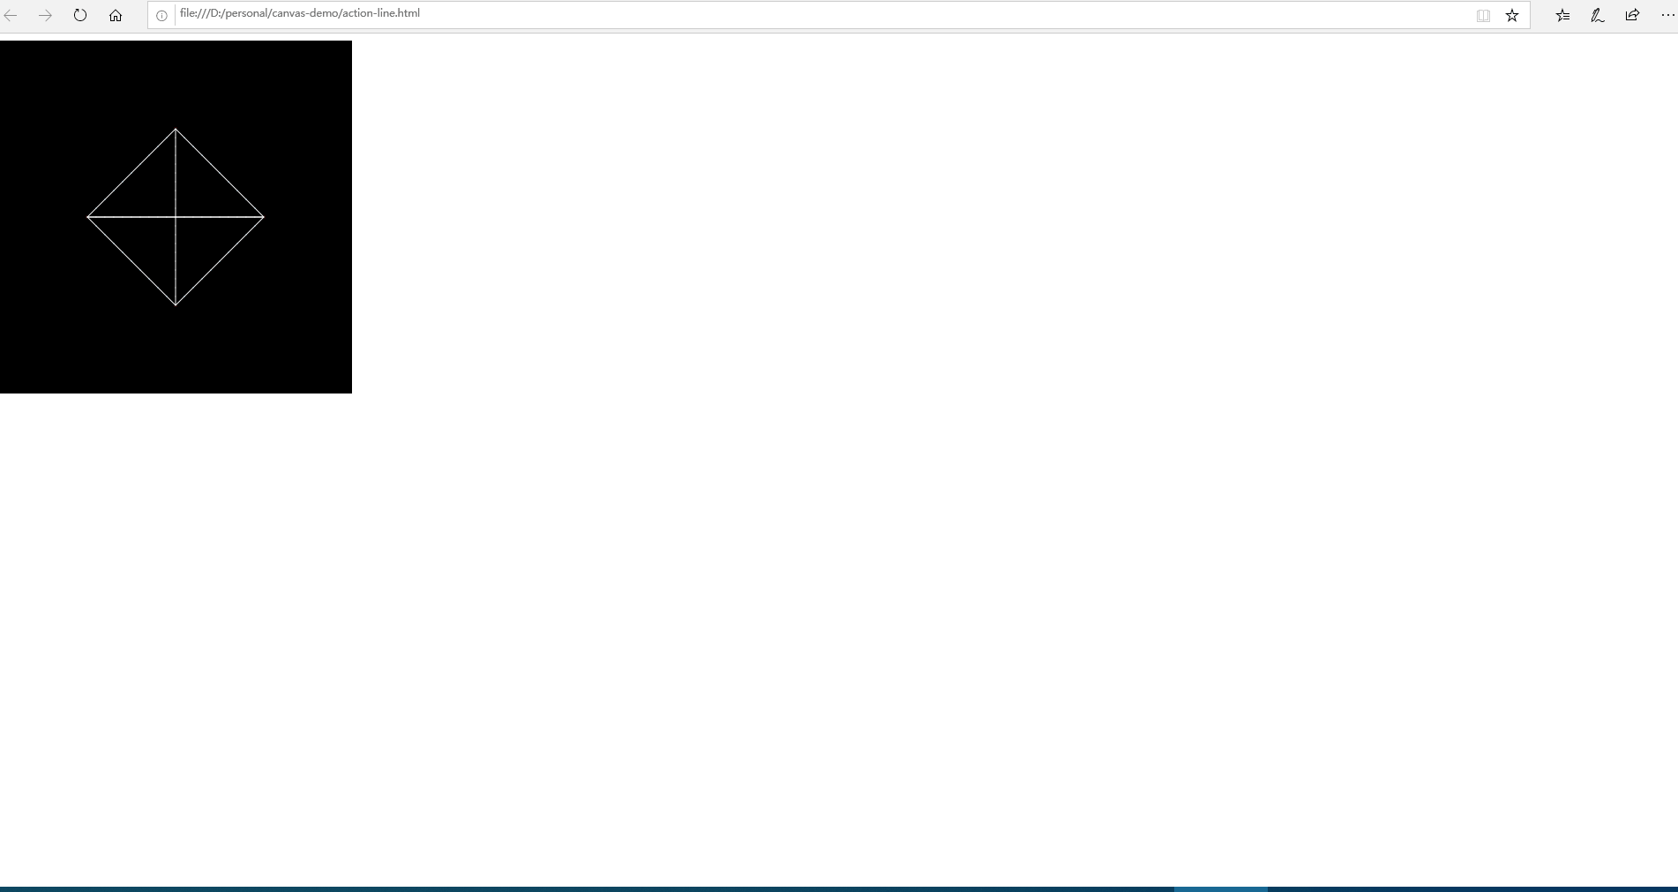Click the right vertex of the diamond
The height and width of the screenshot is (892, 1678).
tap(263, 216)
